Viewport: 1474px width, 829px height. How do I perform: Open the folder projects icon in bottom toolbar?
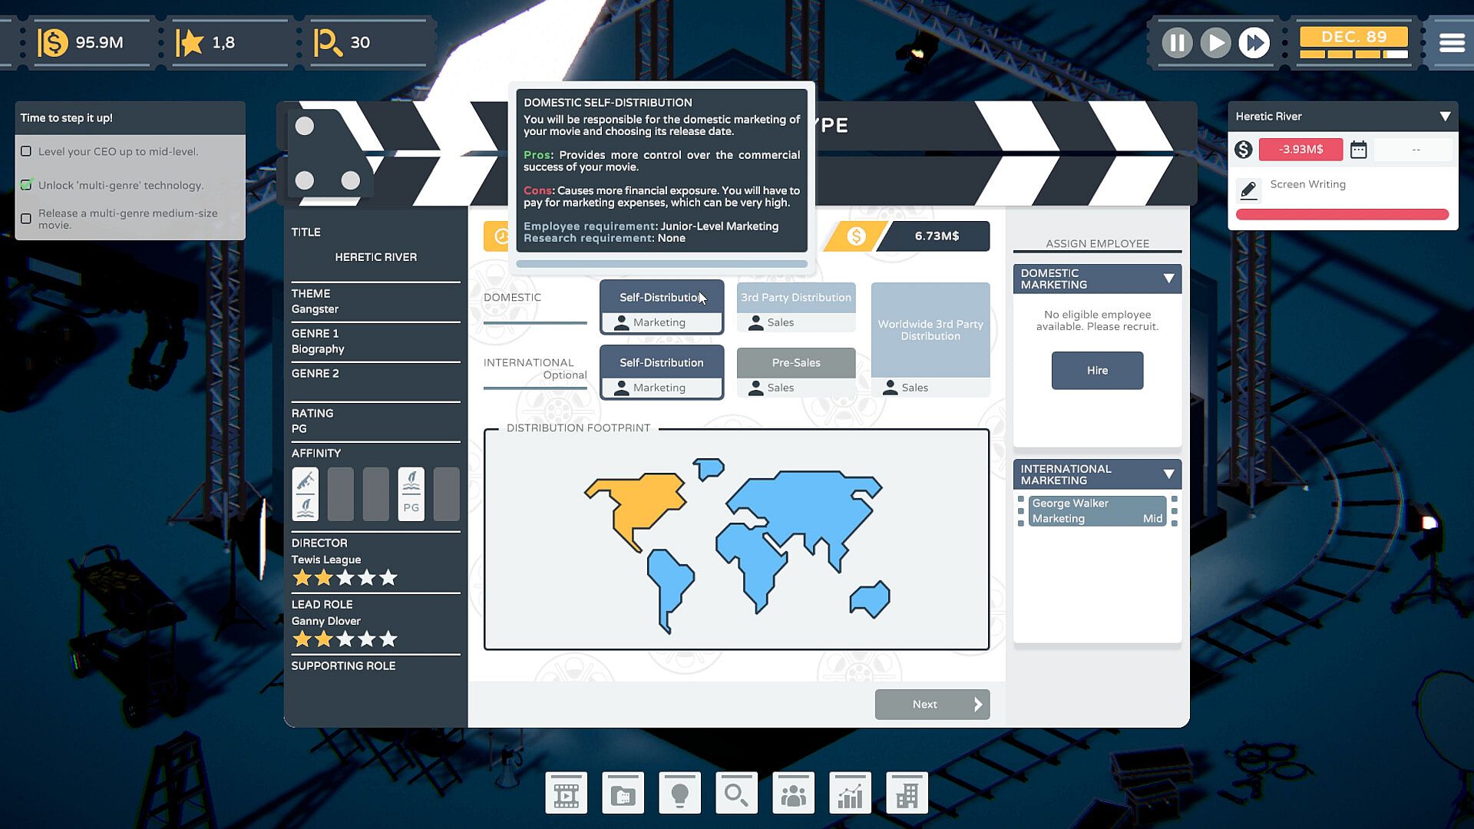click(x=623, y=794)
